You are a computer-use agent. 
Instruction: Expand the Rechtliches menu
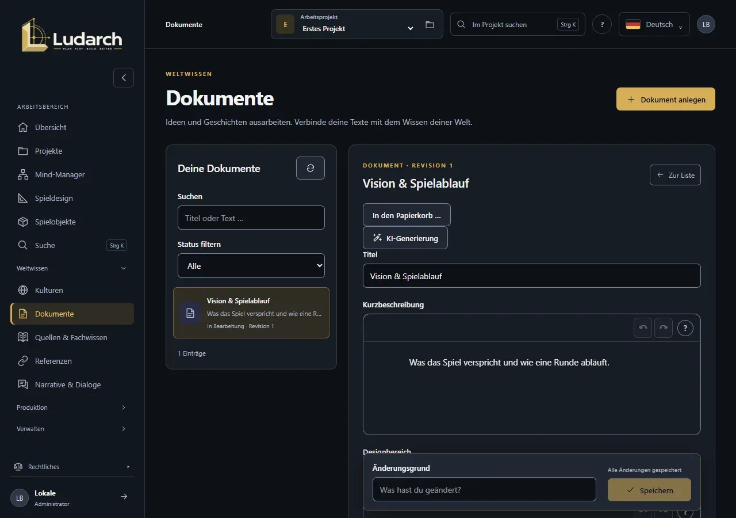point(72,467)
